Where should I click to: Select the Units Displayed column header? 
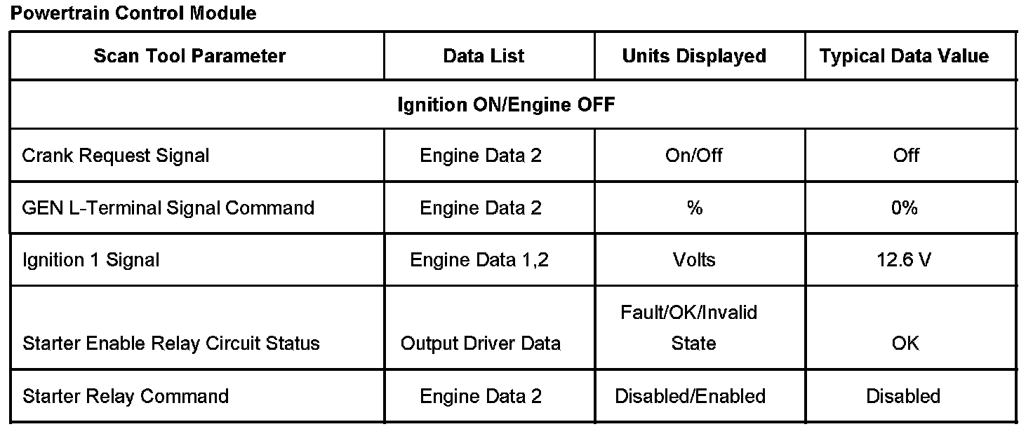pyautogui.click(x=694, y=56)
